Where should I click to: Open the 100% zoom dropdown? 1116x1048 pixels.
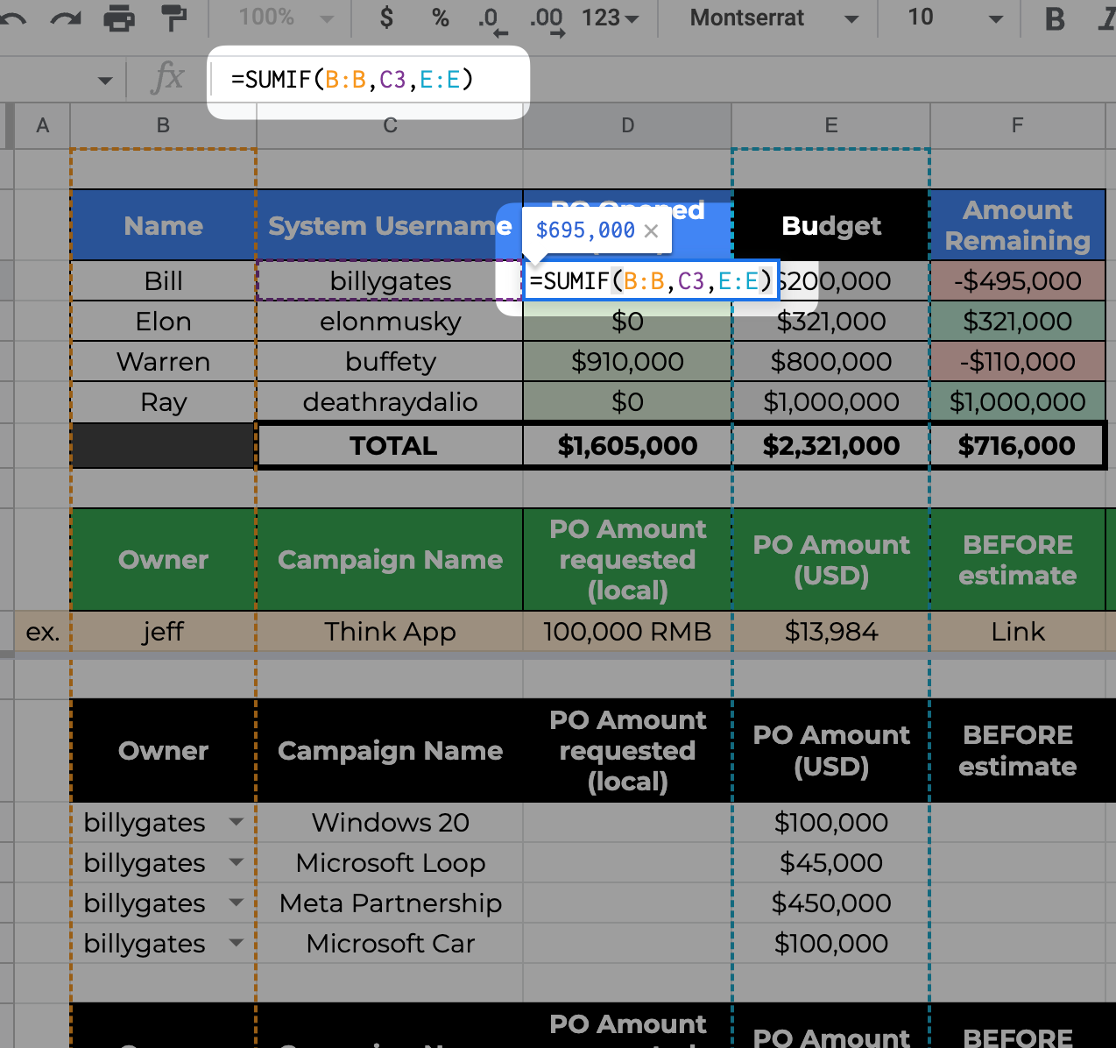(x=286, y=18)
